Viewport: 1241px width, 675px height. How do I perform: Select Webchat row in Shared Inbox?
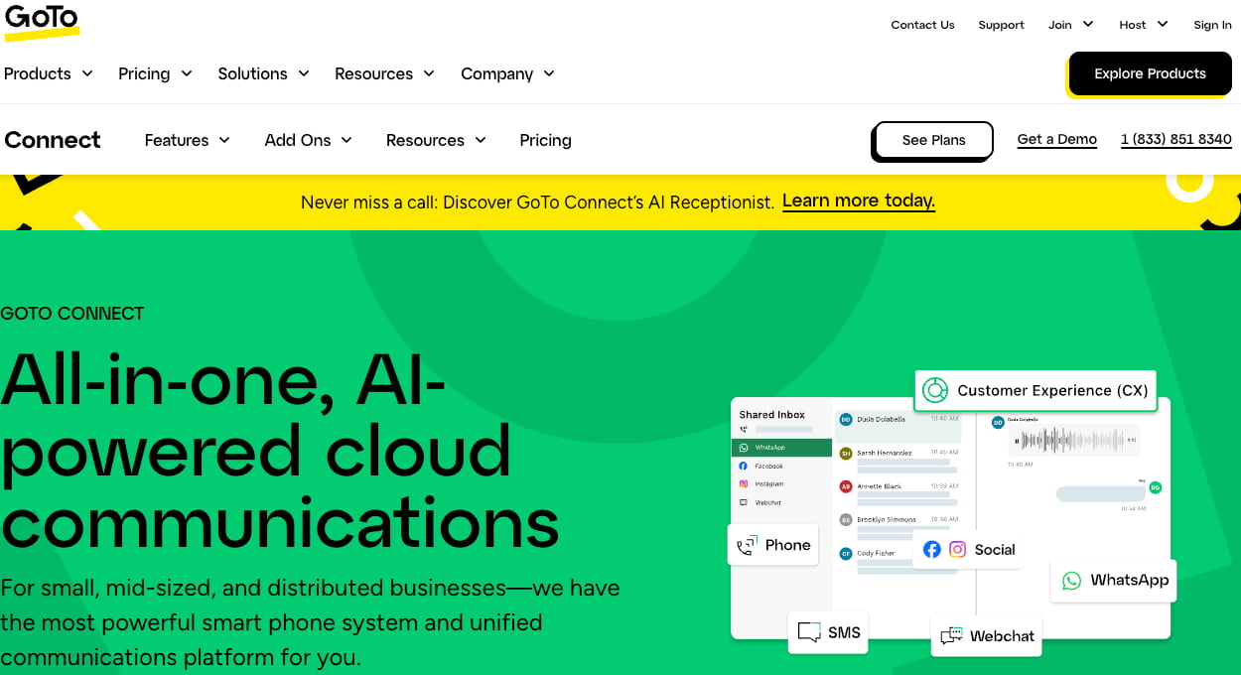pos(781,502)
